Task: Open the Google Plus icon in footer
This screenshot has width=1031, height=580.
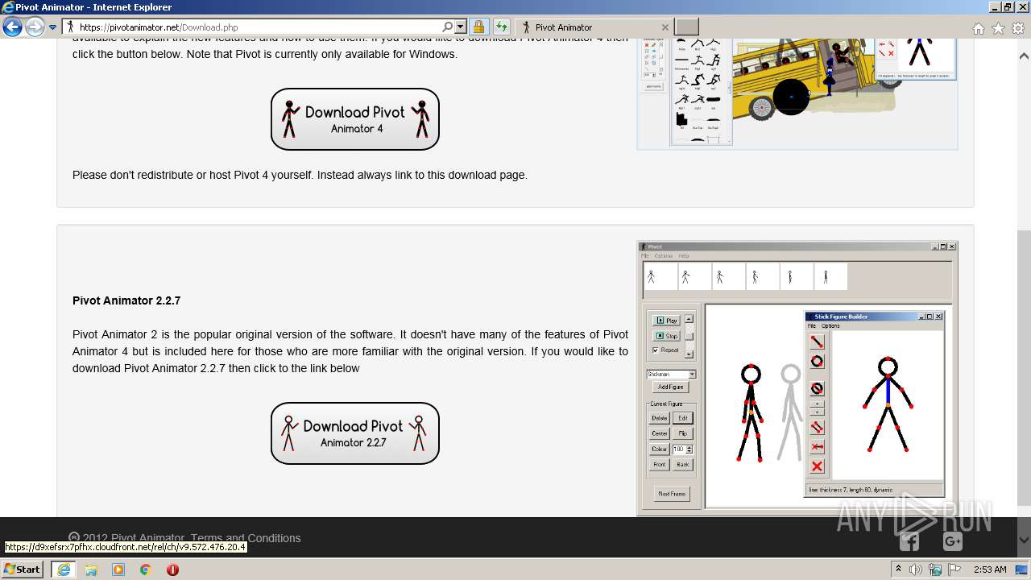Action: pyautogui.click(x=953, y=541)
